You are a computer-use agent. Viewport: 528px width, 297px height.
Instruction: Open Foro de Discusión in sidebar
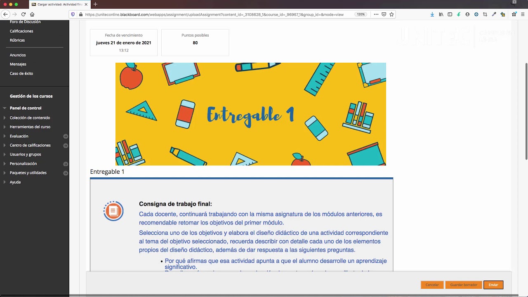click(25, 21)
